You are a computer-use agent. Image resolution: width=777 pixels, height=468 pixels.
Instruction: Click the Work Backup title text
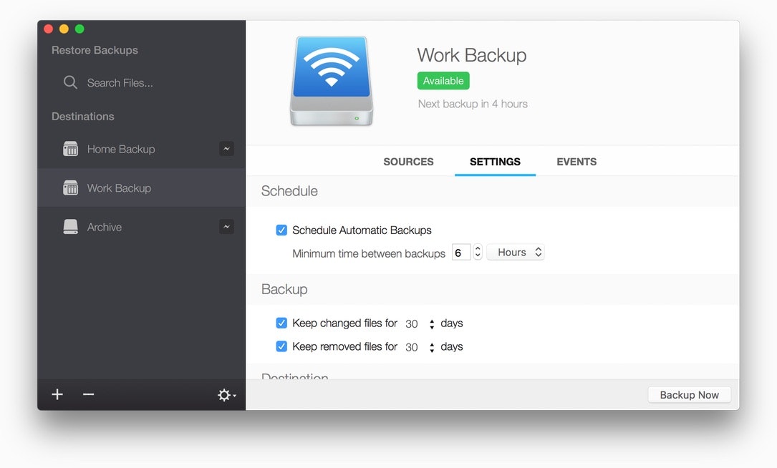(x=472, y=55)
